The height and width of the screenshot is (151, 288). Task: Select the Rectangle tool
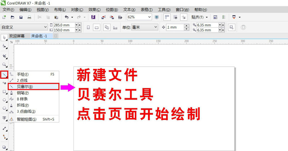point(4,92)
